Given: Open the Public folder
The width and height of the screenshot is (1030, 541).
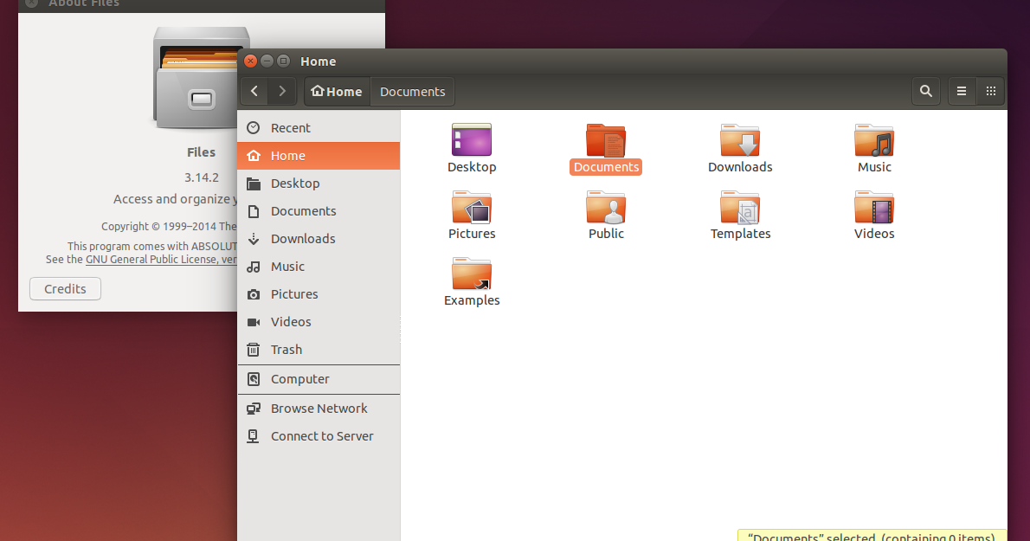Looking at the screenshot, I should click(x=606, y=208).
